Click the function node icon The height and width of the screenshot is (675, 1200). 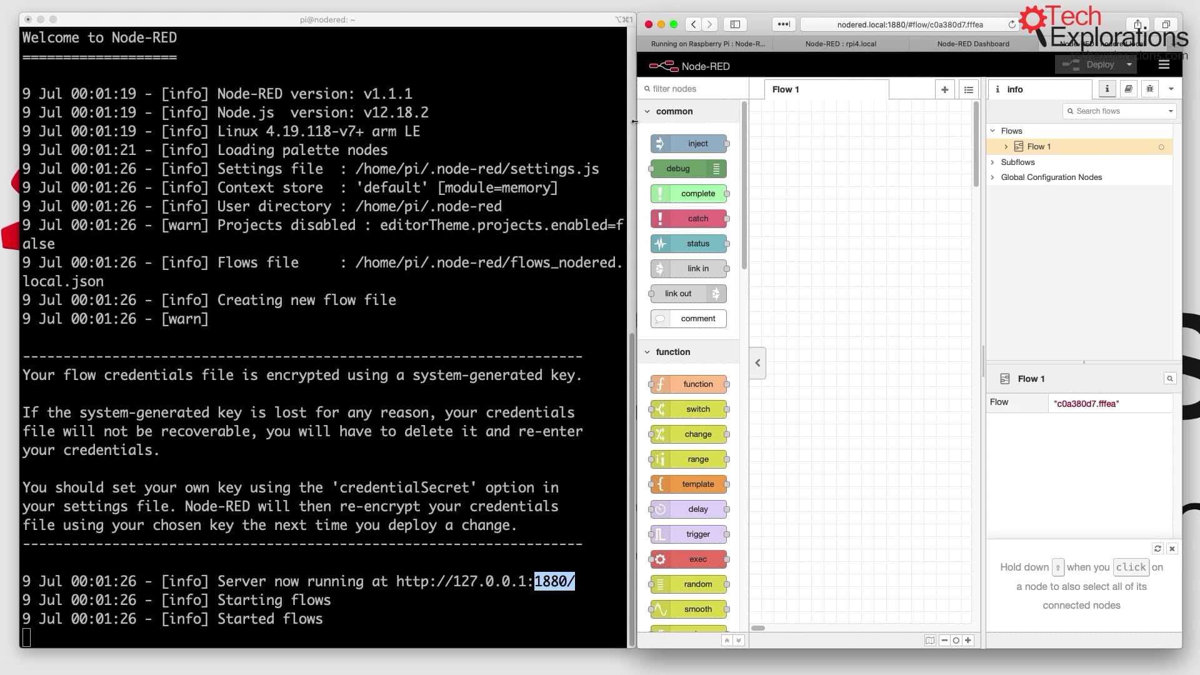[659, 383]
